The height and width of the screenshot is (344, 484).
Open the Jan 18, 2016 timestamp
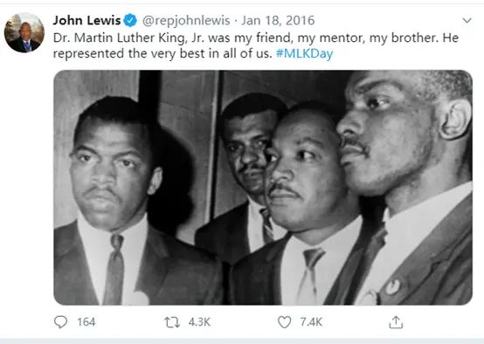pos(278,21)
